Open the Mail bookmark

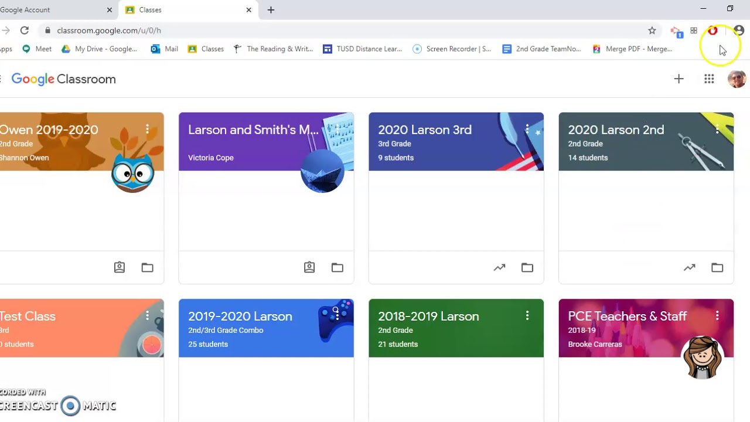click(x=165, y=49)
